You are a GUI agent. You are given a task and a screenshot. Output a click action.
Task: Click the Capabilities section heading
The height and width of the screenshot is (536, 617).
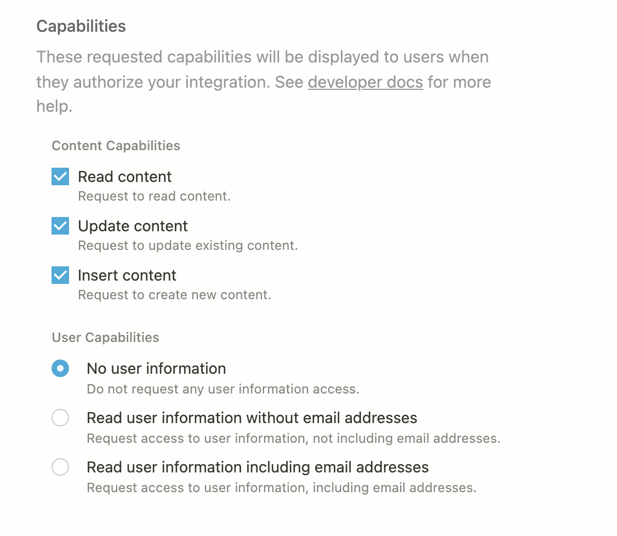point(81,26)
